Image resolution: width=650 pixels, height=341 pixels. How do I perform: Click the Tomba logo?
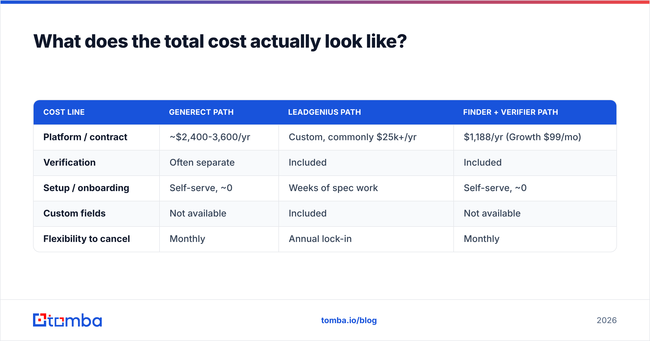(67, 320)
